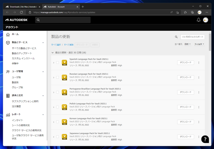Screen dimensions: 214x149
Task: Open more options for Portuguese Brazilian Language Pack
Action: (x=199, y=92)
